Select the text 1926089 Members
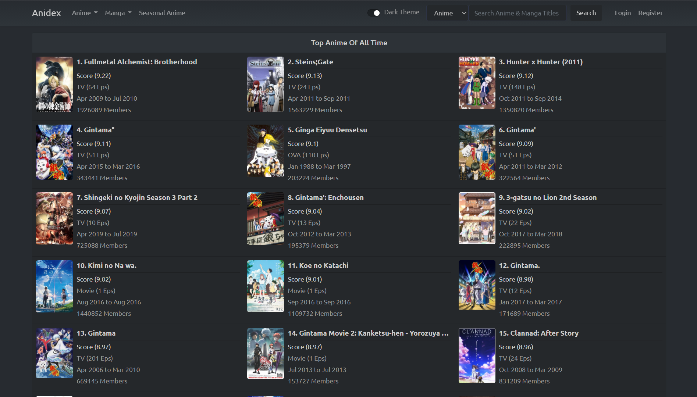 coord(104,110)
